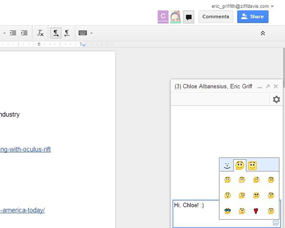Toggle left-to-right paragraph direction

coord(56,33)
